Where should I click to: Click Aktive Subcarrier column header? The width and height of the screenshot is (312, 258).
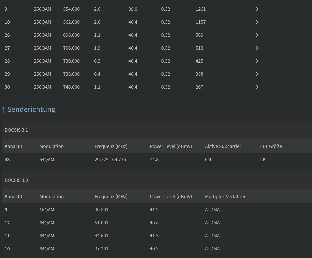tap(223, 146)
